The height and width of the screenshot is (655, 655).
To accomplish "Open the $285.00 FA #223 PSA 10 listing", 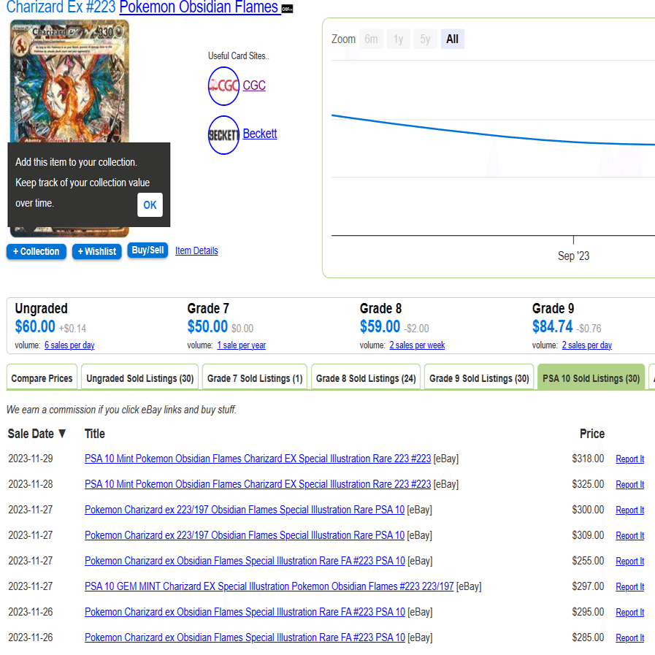I will tap(245, 637).
